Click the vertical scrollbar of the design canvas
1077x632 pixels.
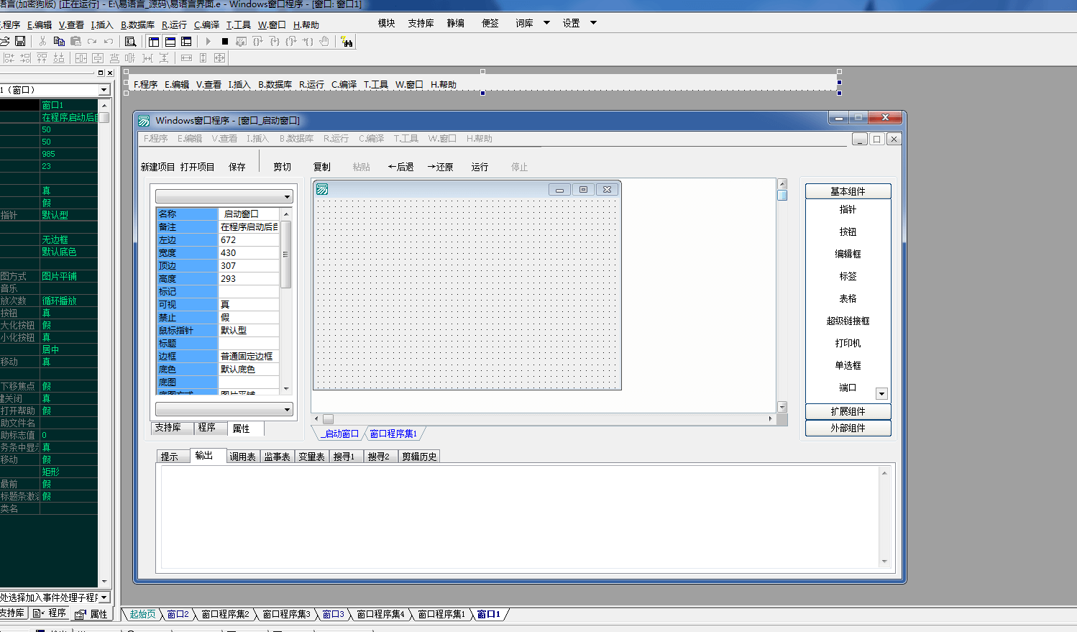coord(782,296)
